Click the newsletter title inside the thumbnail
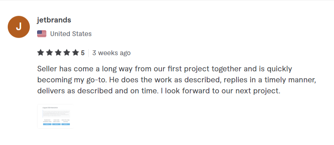The image size is (334, 145). pyautogui.click(x=50, y=108)
